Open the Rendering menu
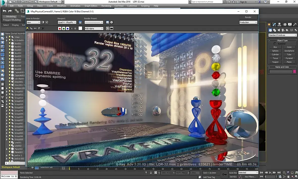The width and height of the screenshot is (298, 179). pos(106,6)
